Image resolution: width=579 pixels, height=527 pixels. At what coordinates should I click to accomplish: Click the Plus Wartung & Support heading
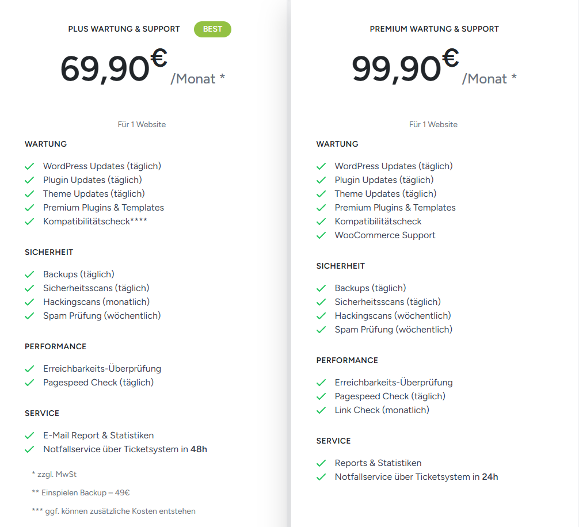click(124, 29)
